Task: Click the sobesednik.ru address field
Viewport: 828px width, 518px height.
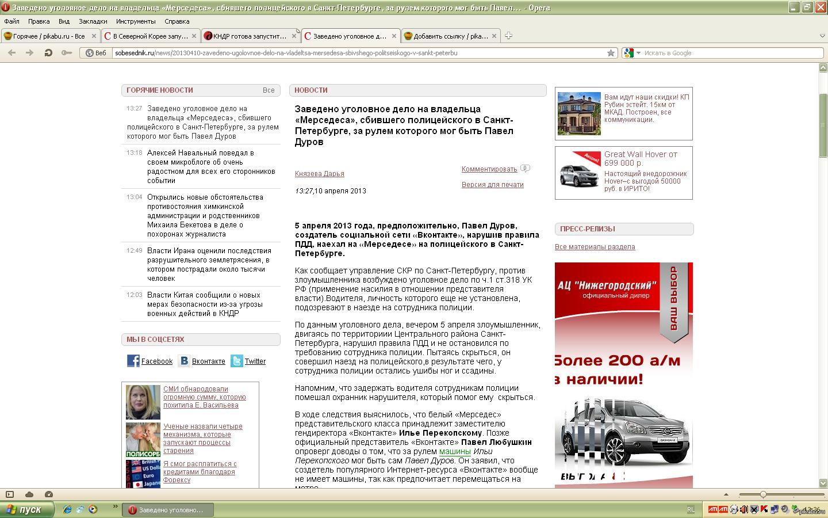Action: 359,53
